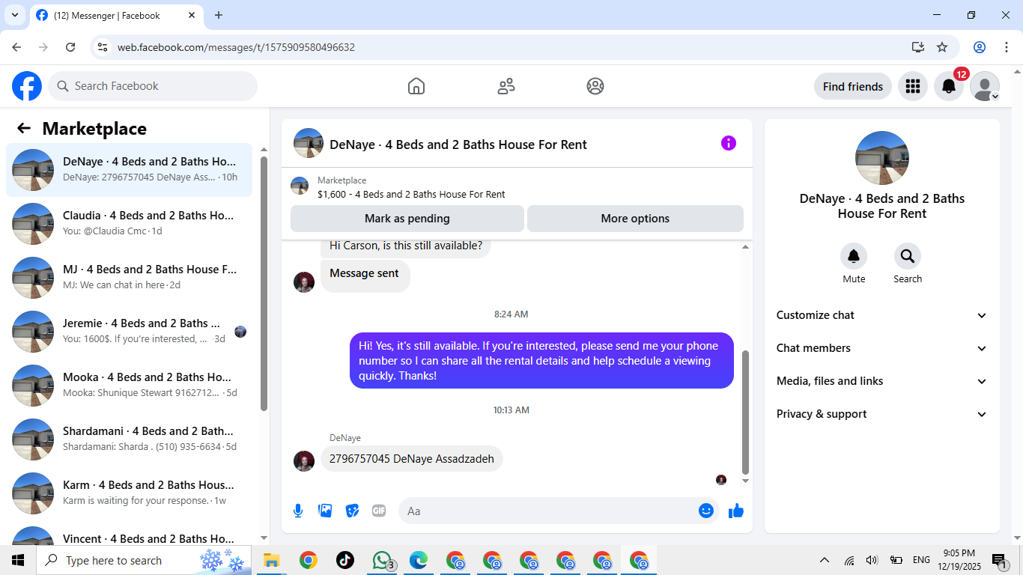Image resolution: width=1023 pixels, height=575 pixels.
Task: Open the Windows notification center icon
Action: (x=1000, y=560)
